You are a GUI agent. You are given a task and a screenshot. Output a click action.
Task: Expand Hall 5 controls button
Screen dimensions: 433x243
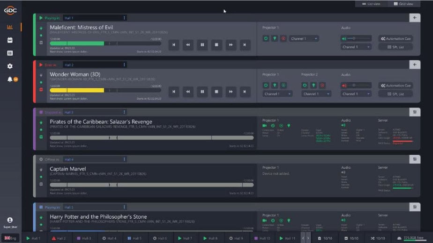pos(415,207)
